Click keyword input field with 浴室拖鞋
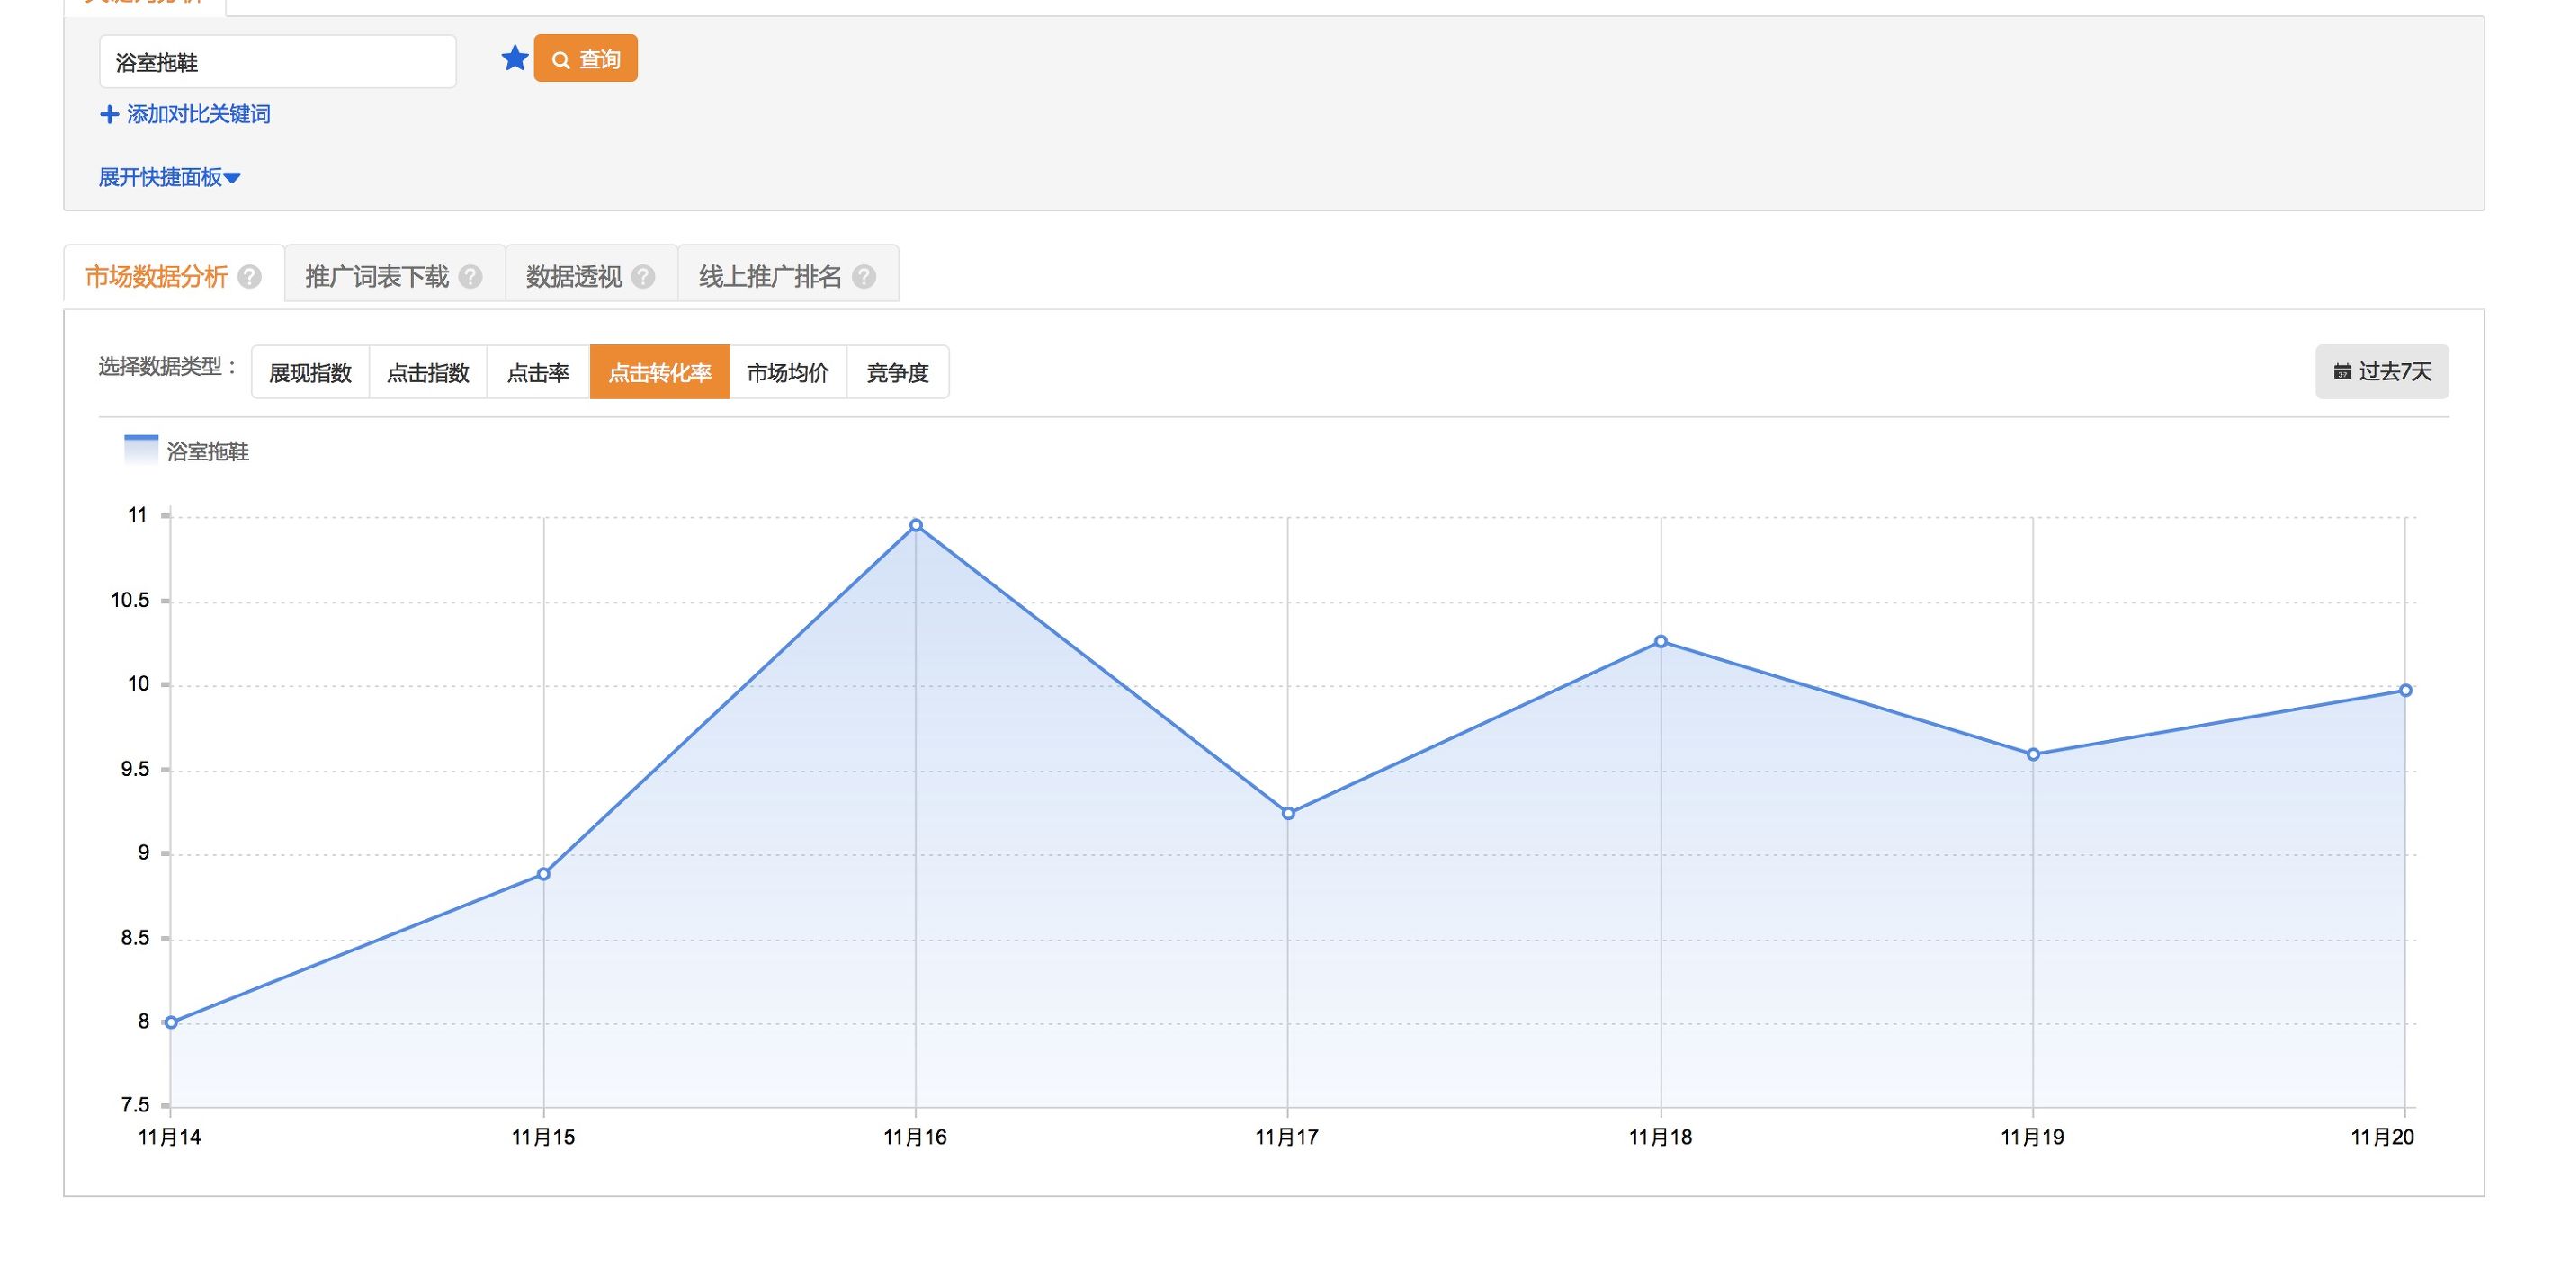 [x=277, y=62]
